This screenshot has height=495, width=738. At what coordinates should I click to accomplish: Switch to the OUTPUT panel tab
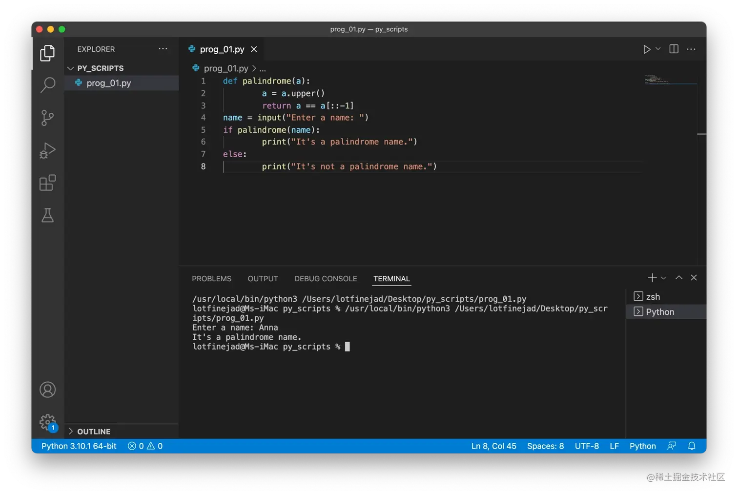click(x=263, y=279)
